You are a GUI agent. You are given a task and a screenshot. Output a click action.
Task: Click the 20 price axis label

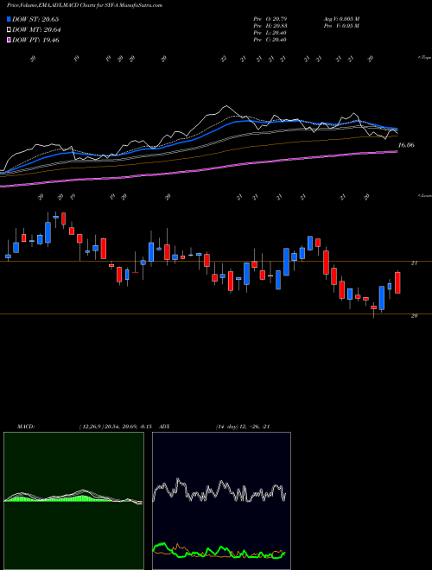[x=414, y=316]
